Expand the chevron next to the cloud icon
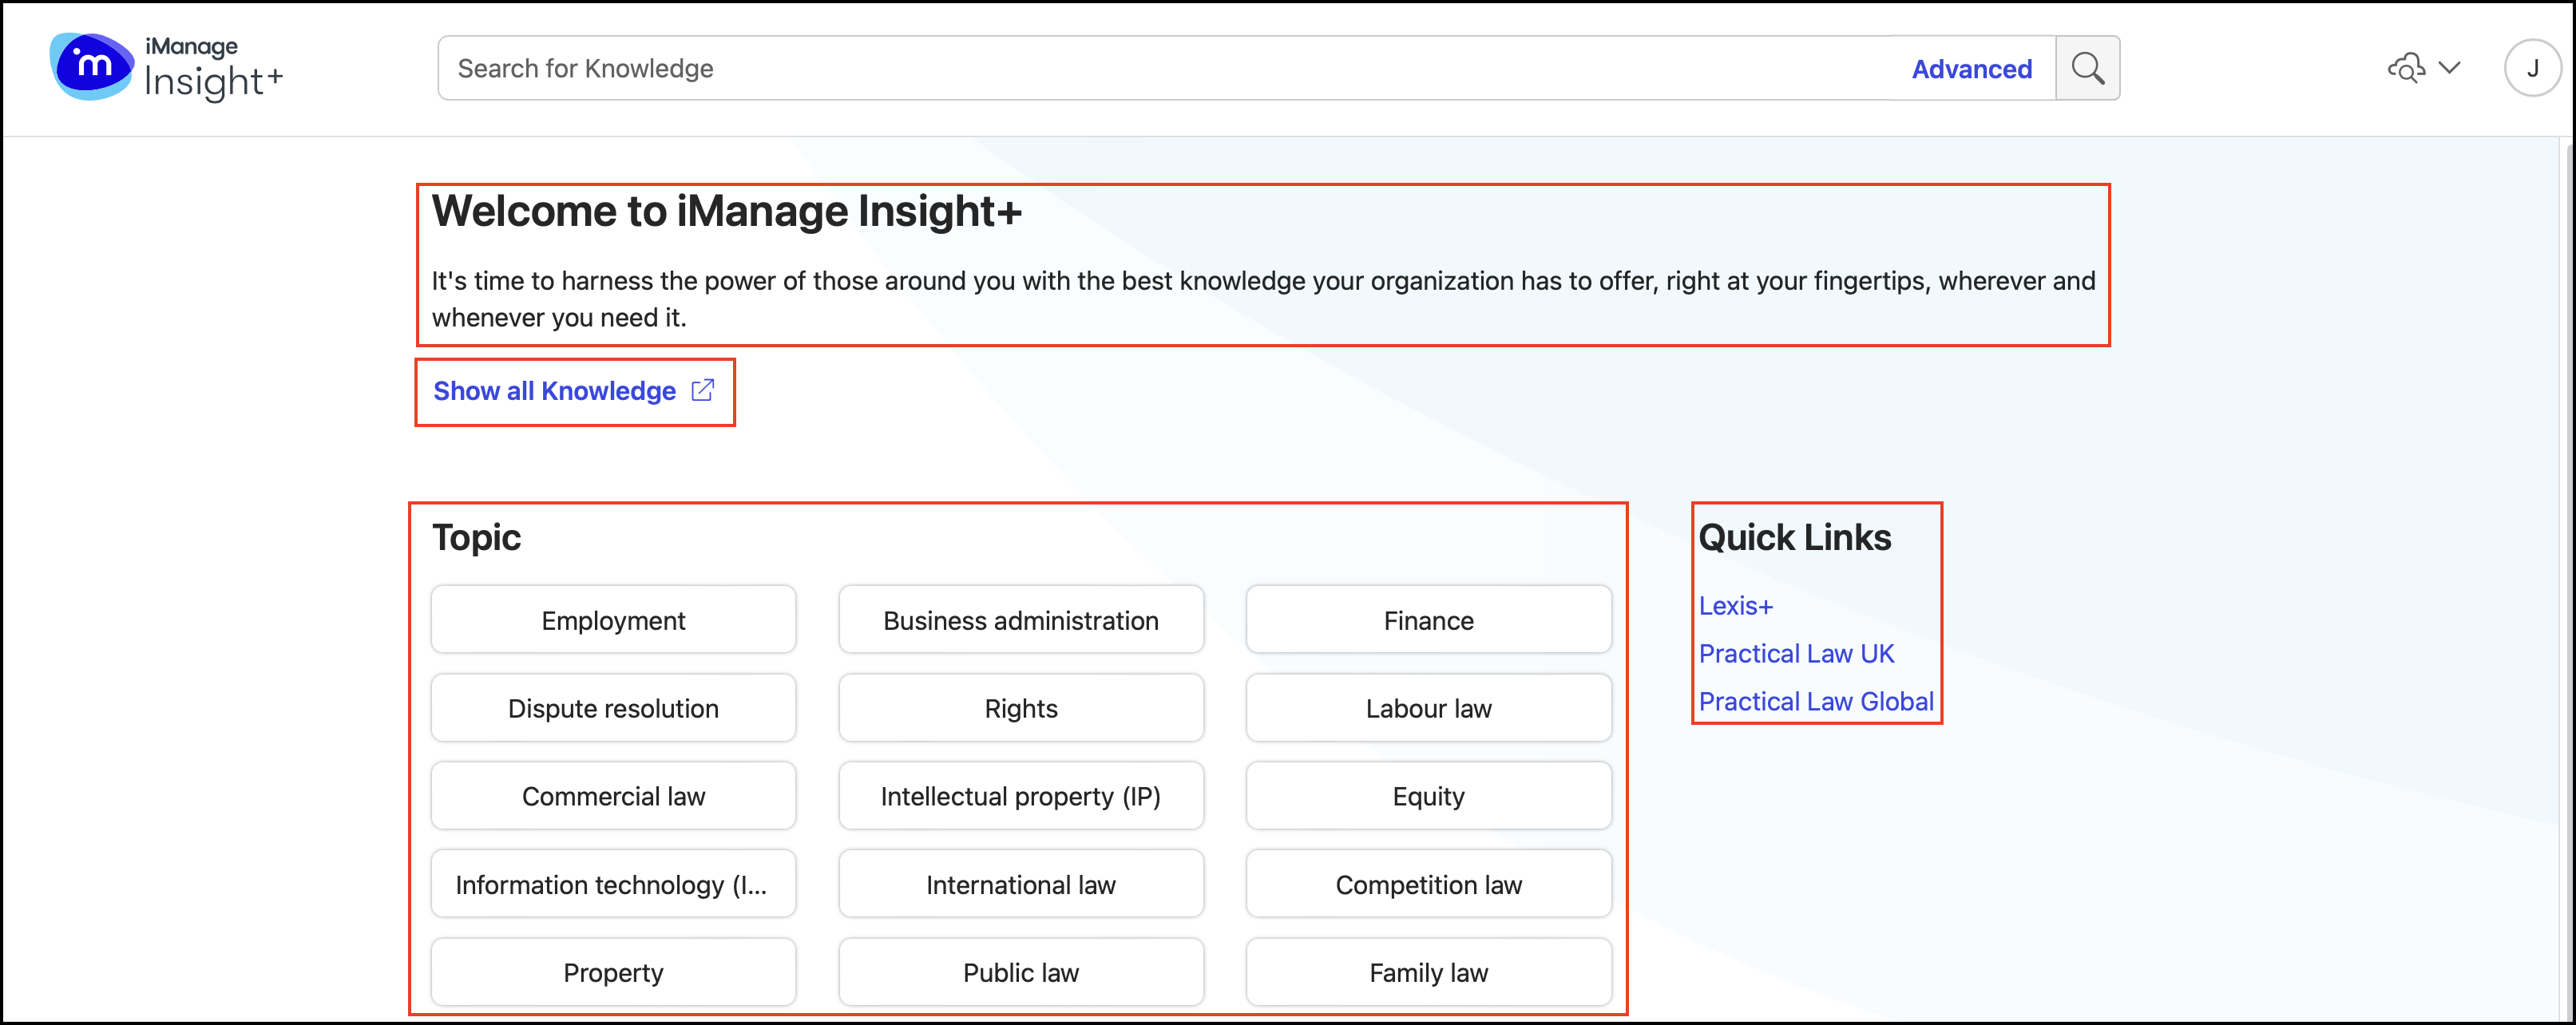This screenshot has height=1025, width=2576. [2449, 68]
